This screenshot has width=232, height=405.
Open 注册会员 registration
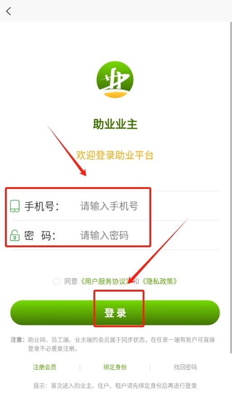pyautogui.click(x=45, y=367)
